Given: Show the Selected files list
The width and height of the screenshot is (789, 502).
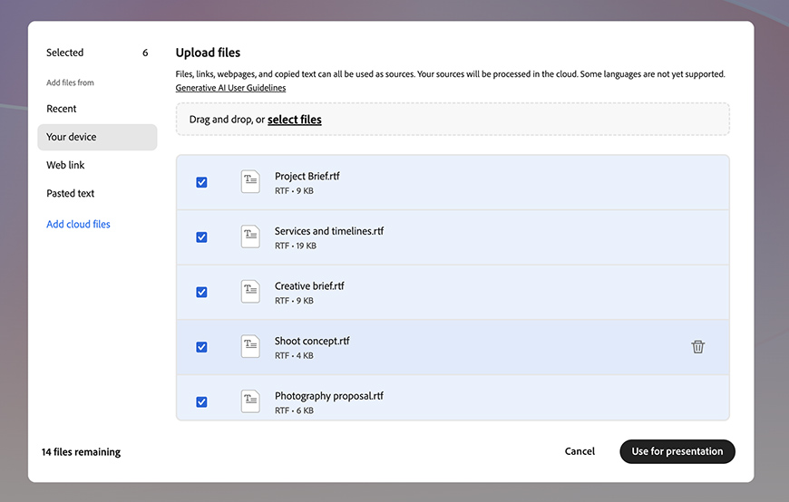Looking at the screenshot, I should (97, 53).
